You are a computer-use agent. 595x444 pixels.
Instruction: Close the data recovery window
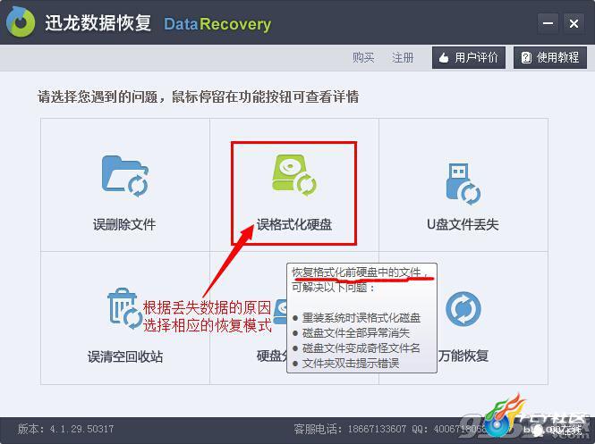[x=574, y=23]
